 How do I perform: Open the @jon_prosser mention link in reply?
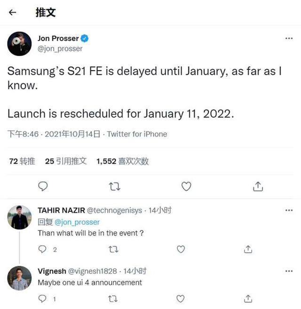pyautogui.click(x=77, y=222)
